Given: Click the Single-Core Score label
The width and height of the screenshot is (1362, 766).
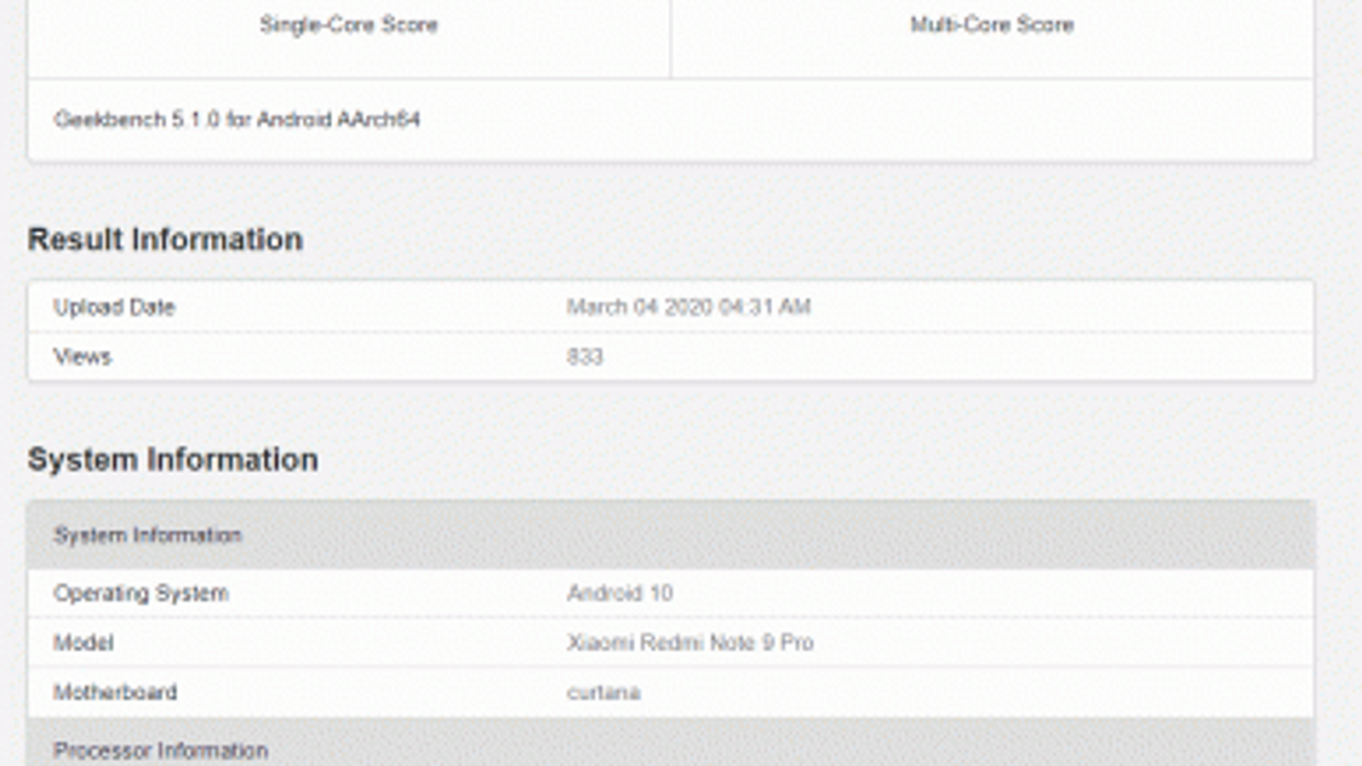Looking at the screenshot, I should (348, 25).
